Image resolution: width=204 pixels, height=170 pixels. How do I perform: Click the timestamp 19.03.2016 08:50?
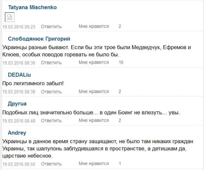(x=19, y=164)
